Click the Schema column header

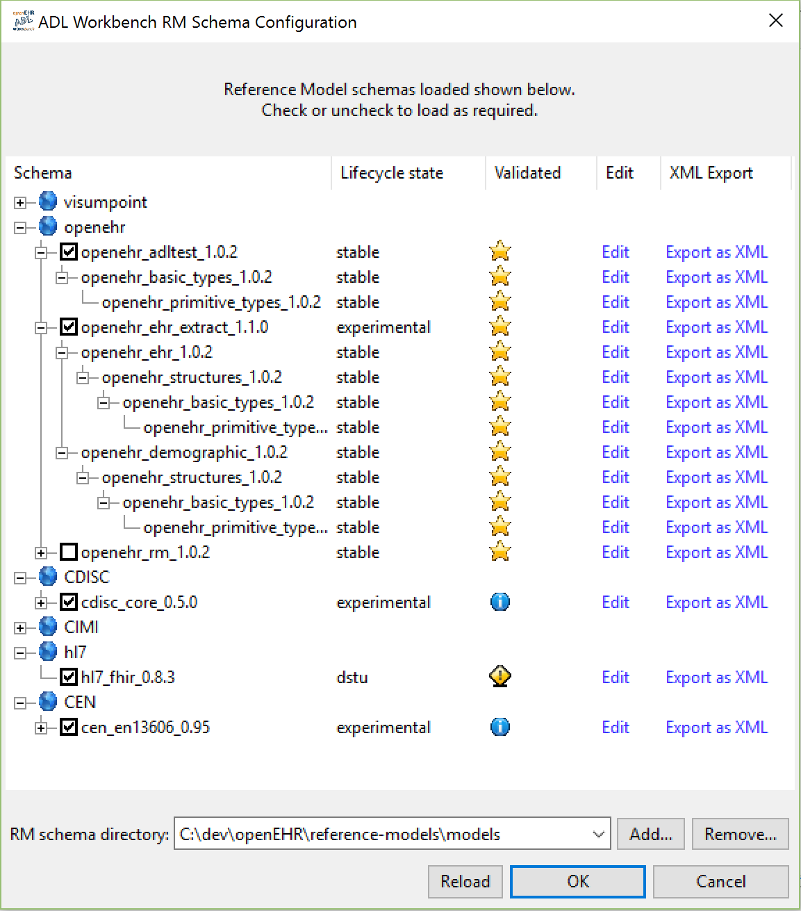[x=168, y=173]
